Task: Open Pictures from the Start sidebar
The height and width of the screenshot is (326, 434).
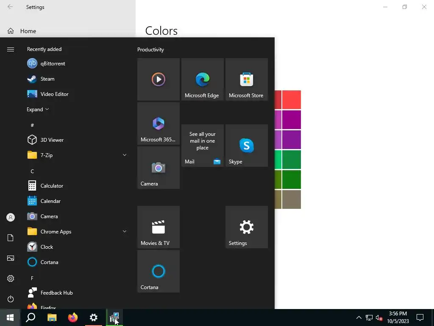Action: click(11, 258)
